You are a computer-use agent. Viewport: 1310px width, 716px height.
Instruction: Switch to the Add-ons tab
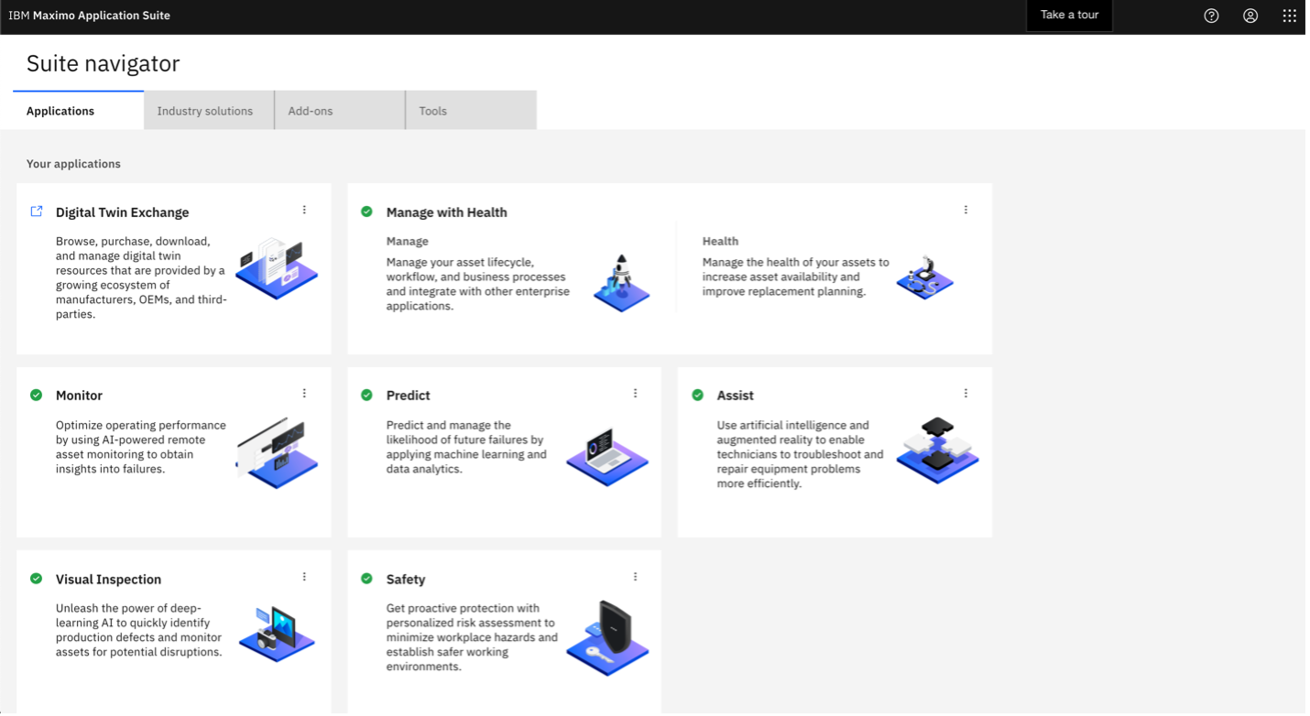tap(340, 111)
